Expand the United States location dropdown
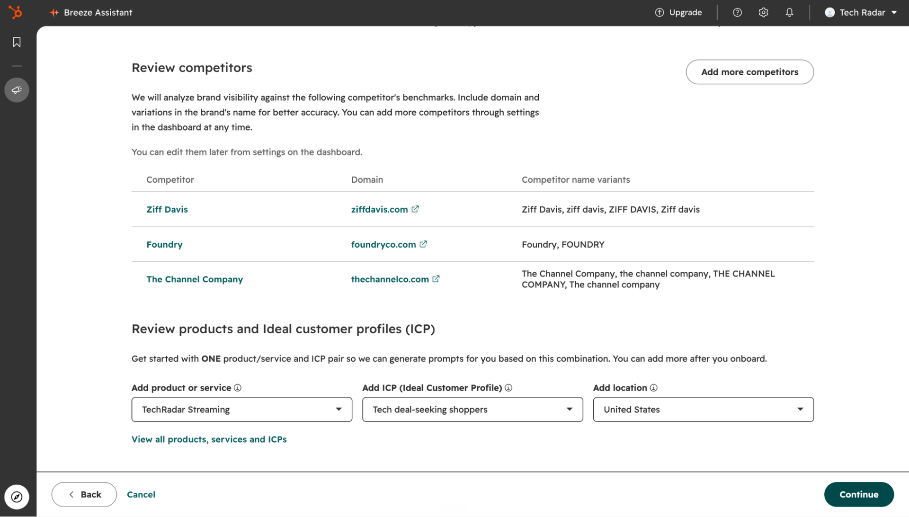 click(x=703, y=410)
